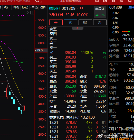Viewport: 134px width, 140px height.
Task: Click the 2024 earnings bar chart
Action: pyautogui.click(x=126, y=31)
